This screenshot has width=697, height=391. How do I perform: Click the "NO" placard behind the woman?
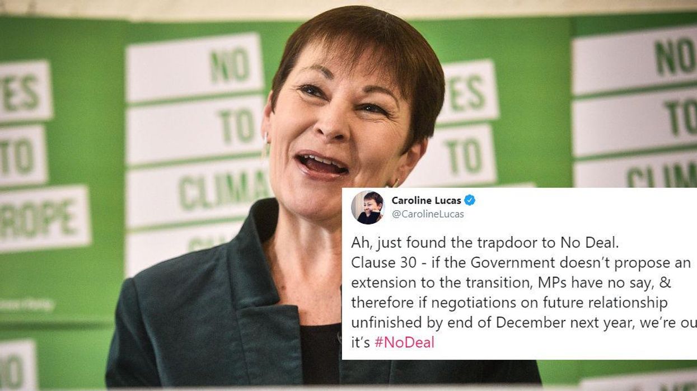(x=194, y=67)
